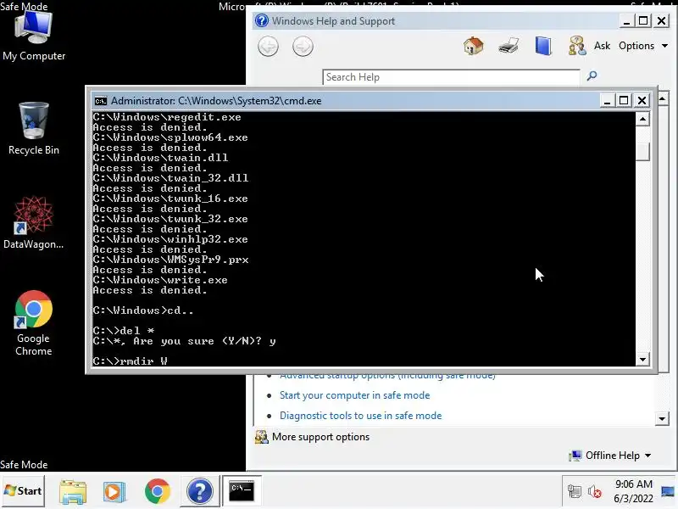Open Browse Help book icon
The width and height of the screenshot is (678, 509).
click(x=543, y=46)
